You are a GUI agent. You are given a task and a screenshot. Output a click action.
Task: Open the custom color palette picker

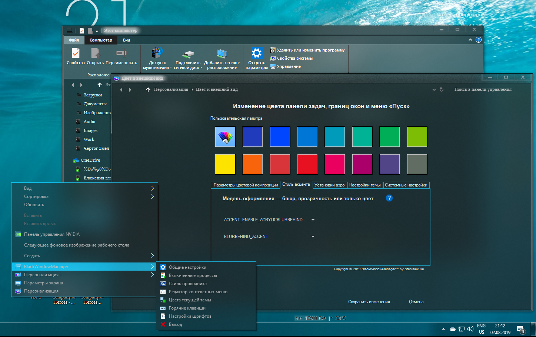(225, 137)
